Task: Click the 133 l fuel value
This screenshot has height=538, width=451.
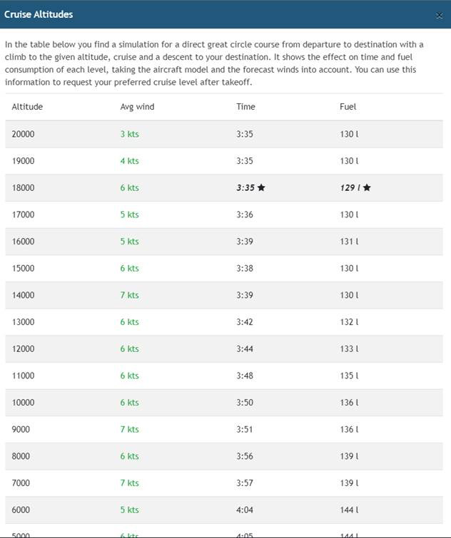Action: point(349,349)
